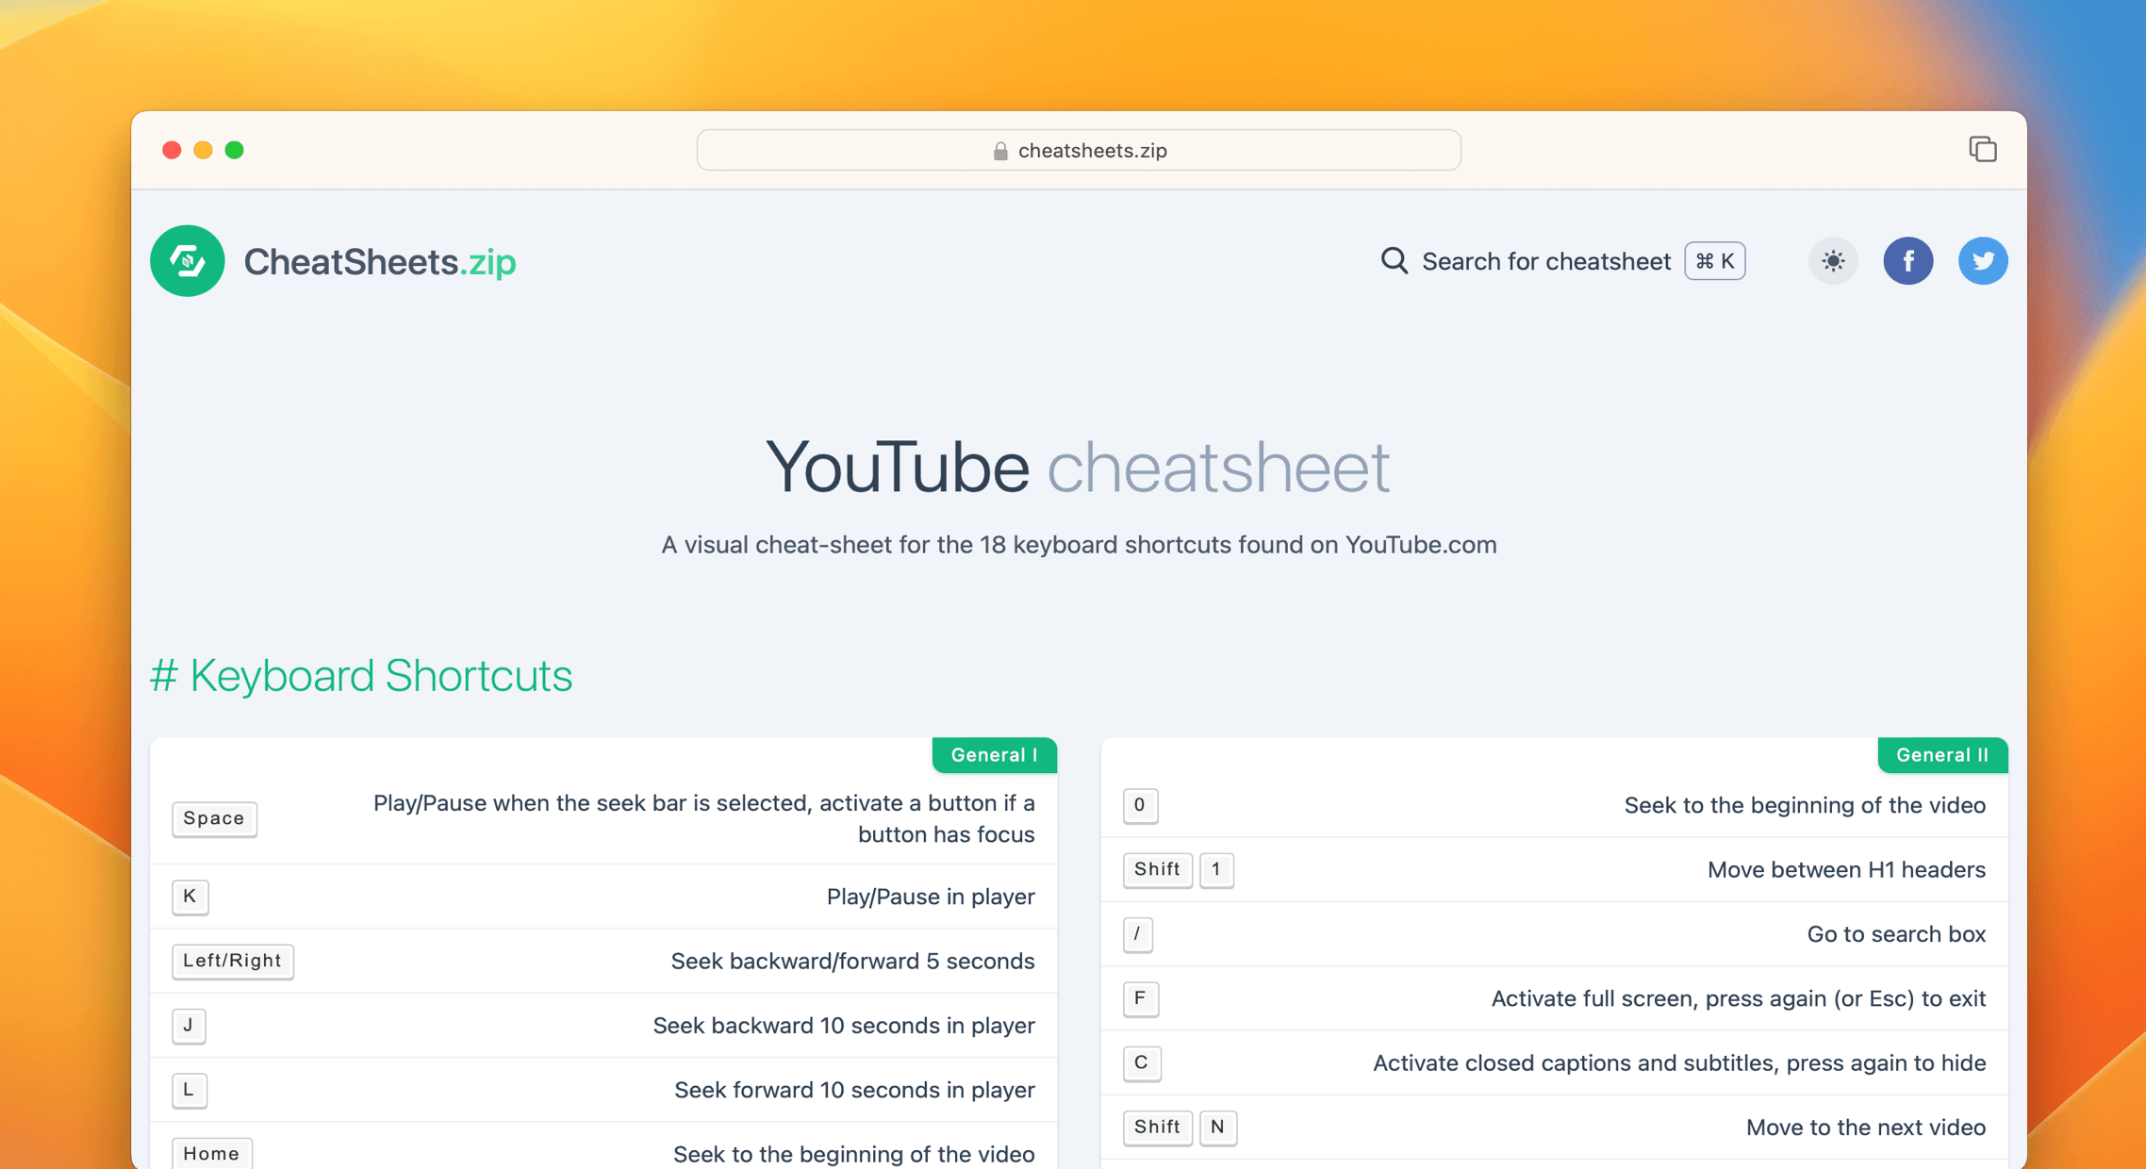Click the Left/Right key badge

point(232,961)
